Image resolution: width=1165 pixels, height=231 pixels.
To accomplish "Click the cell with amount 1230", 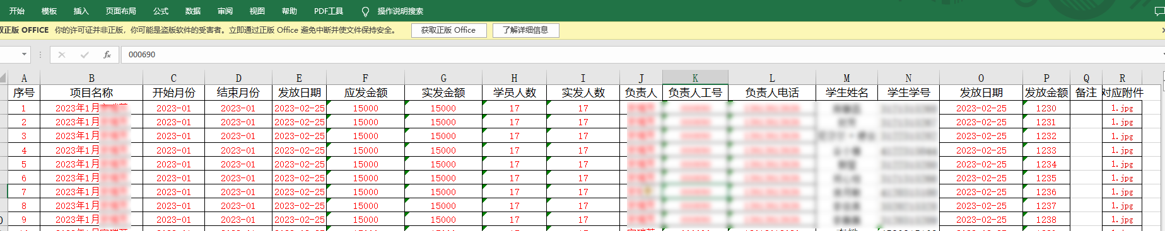I will click(1046, 108).
